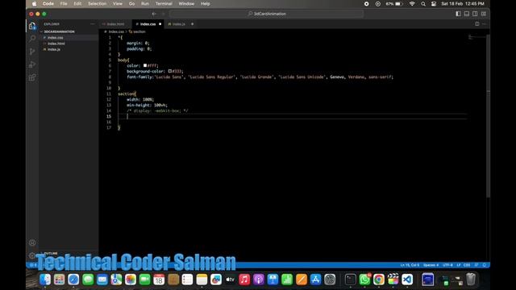Click 'Spaces: 4' indentation in status bar
This screenshot has height=290, width=516.
tap(431, 265)
